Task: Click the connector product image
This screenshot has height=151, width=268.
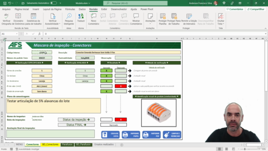Action: [159, 113]
